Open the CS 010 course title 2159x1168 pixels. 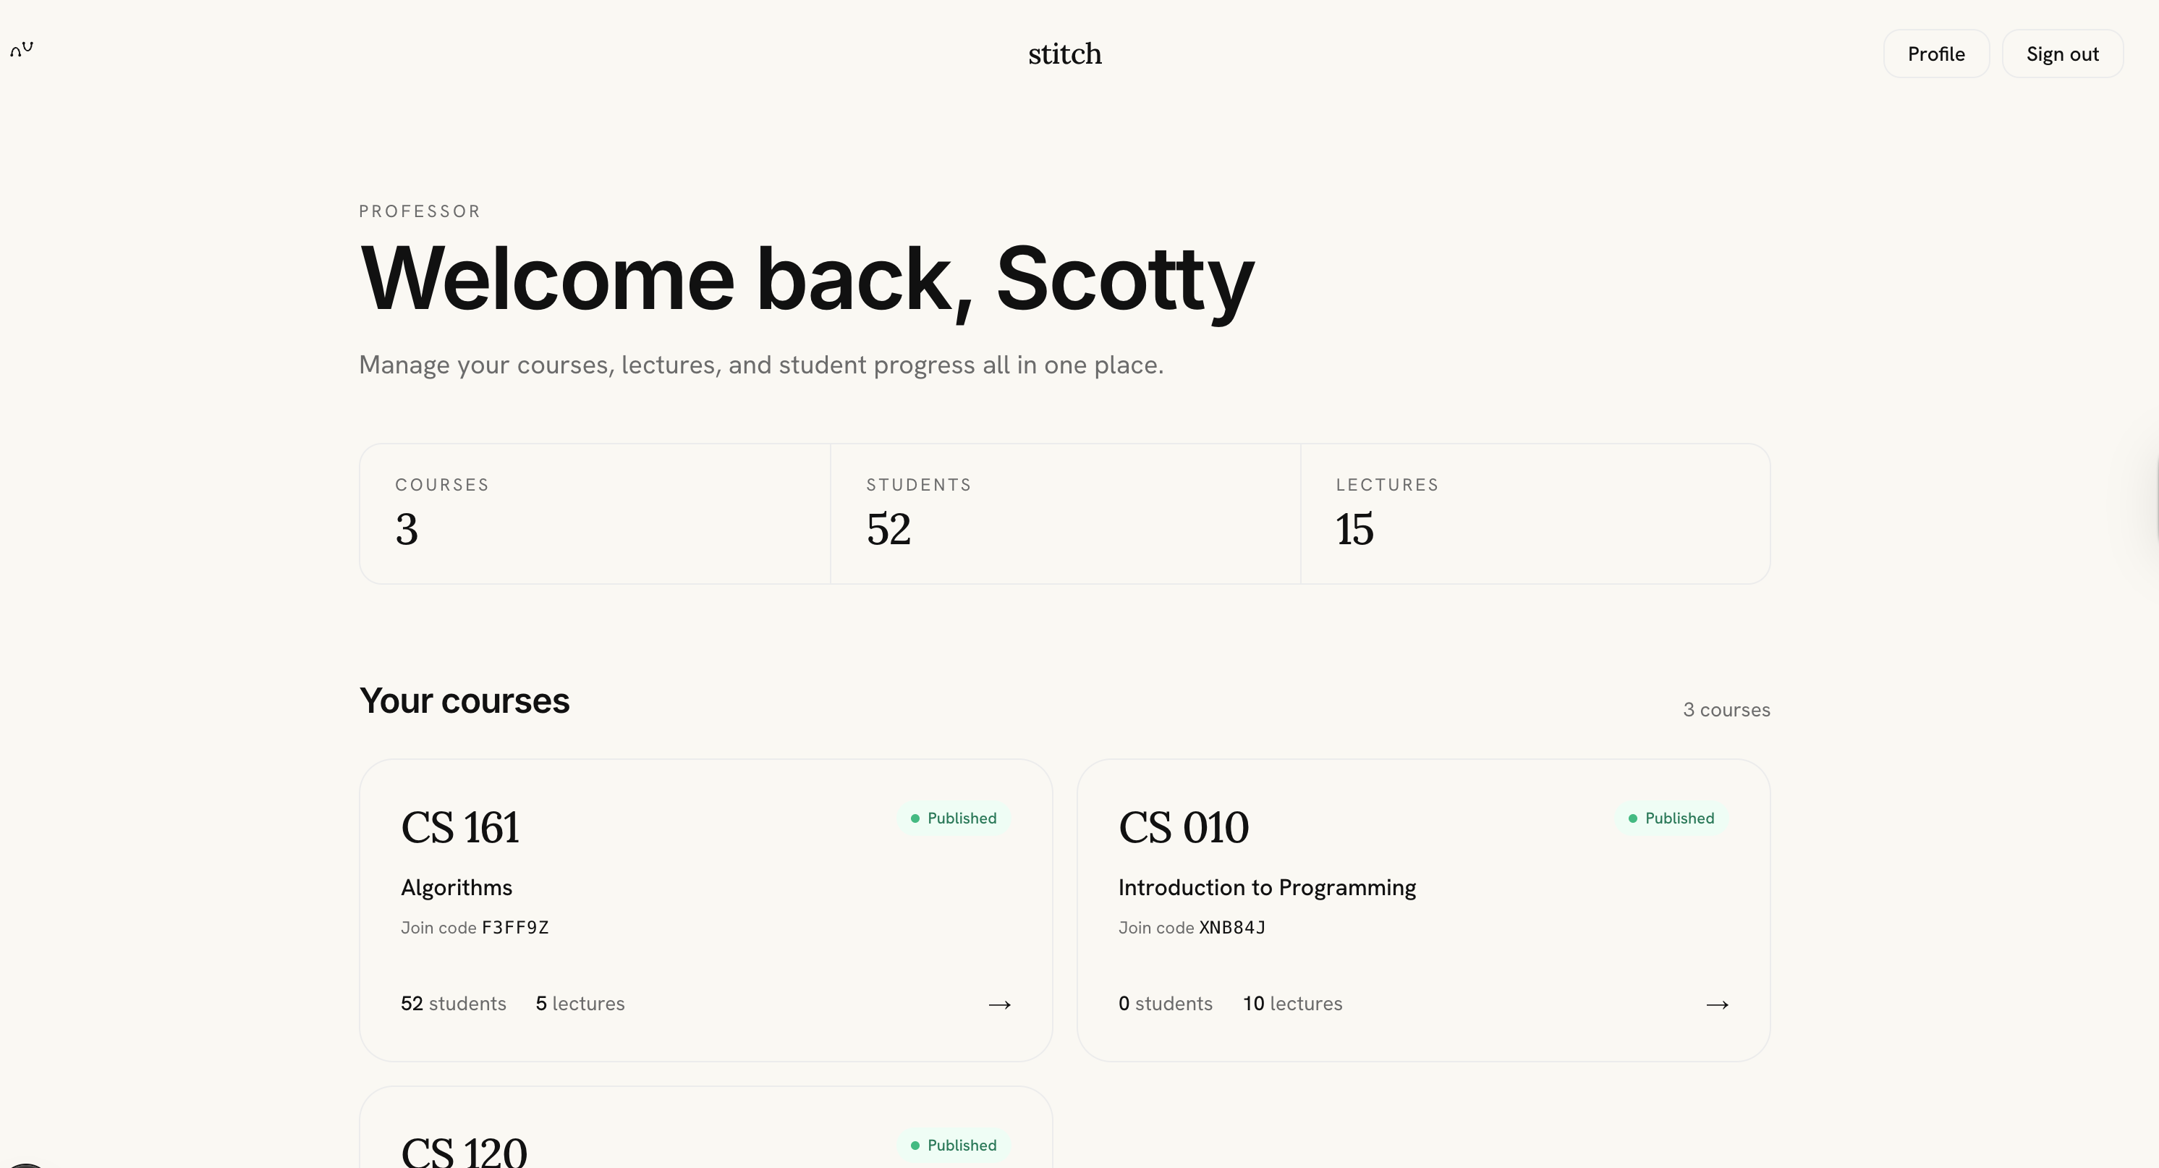[1184, 828]
